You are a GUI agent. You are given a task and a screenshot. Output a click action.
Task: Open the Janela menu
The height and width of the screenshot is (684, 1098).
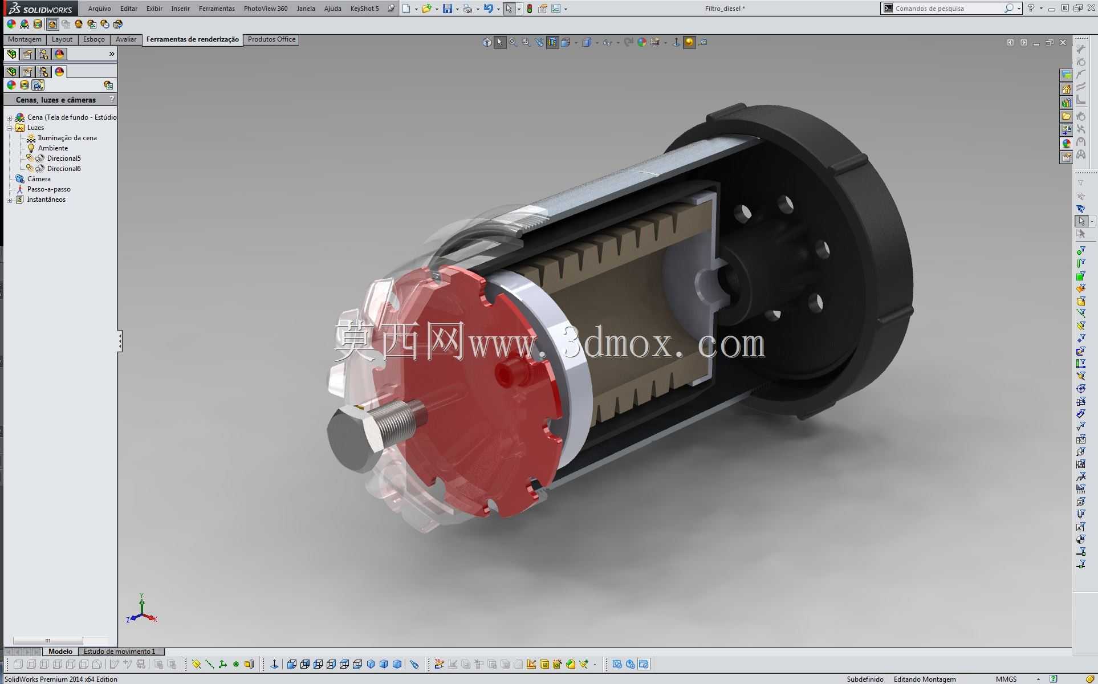(x=306, y=9)
